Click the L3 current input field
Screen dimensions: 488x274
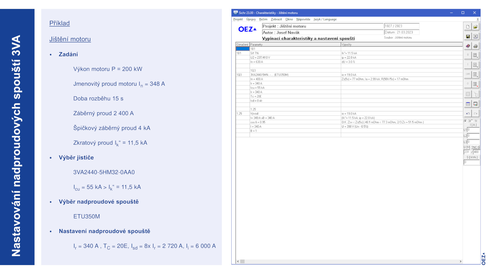tap(473, 142)
